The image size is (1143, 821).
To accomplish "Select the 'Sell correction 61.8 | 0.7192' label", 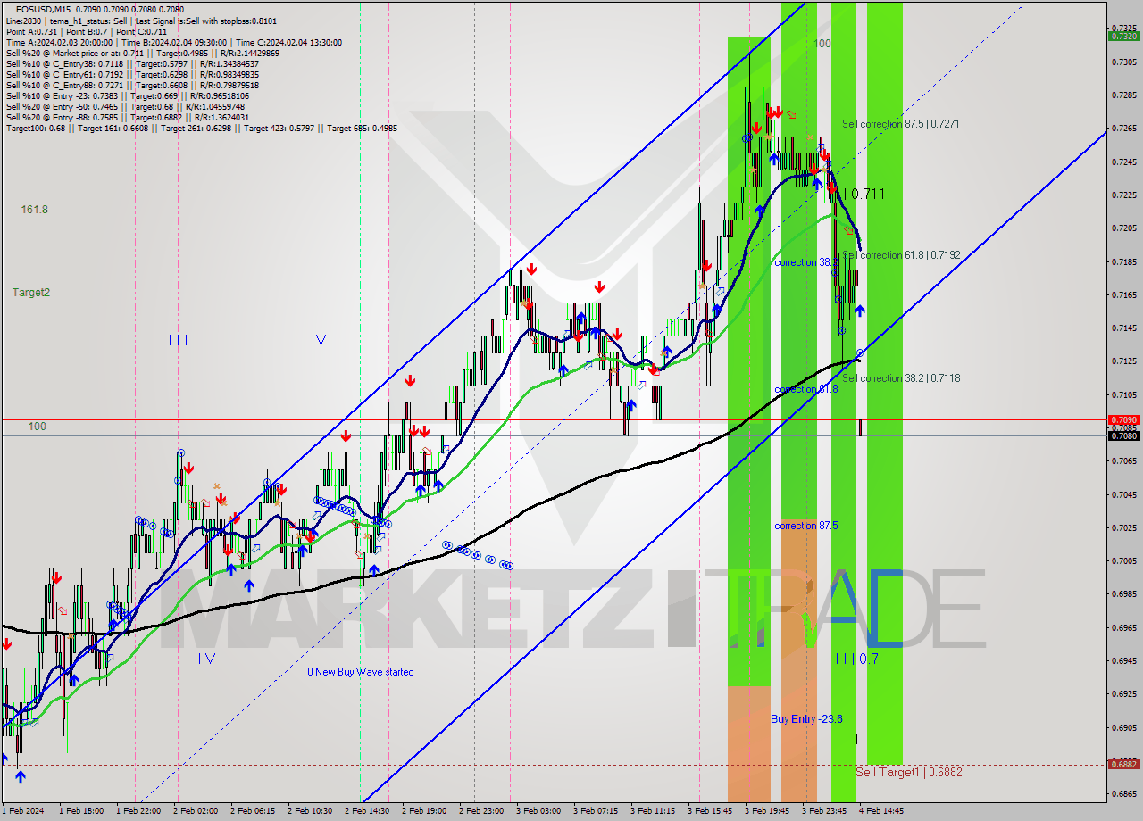I will [x=901, y=255].
